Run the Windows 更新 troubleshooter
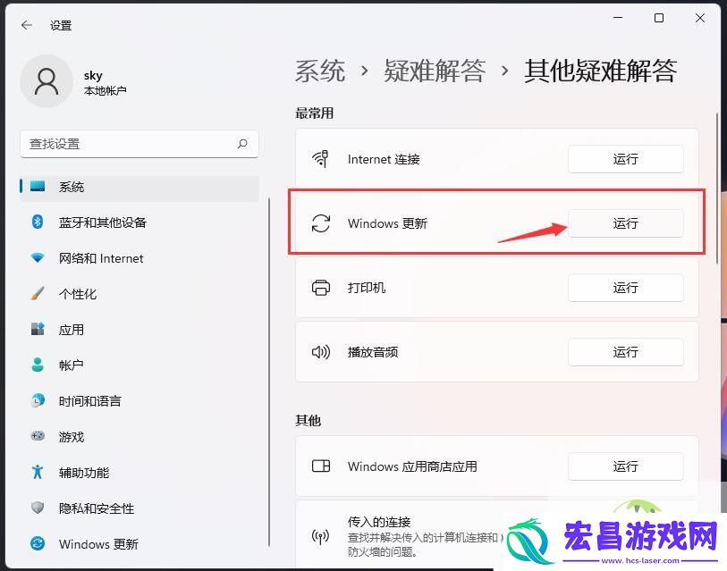This screenshot has height=571, width=727. tap(625, 223)
